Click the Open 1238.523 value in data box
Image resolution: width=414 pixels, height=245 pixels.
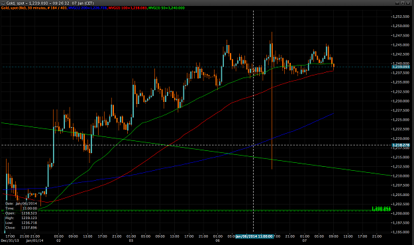tap(29, 213)
